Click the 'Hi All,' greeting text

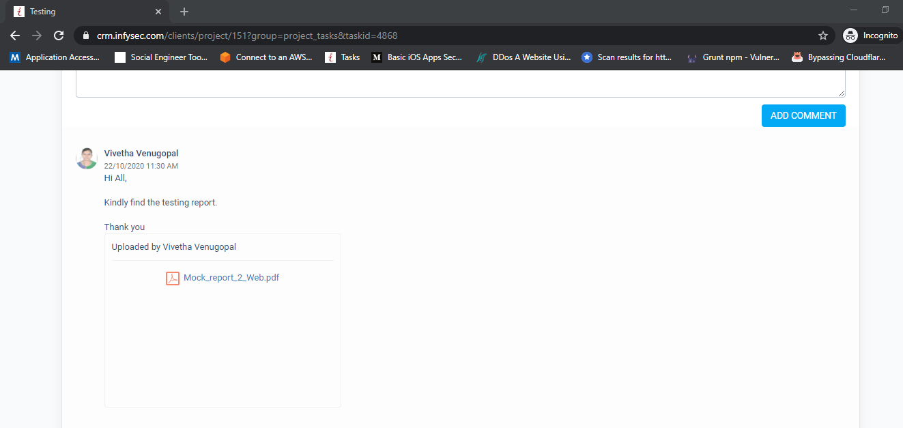coord(116,178)
